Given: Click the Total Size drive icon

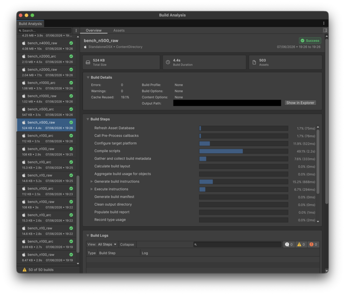Looking at the screenshot, I should pos(88,62).
